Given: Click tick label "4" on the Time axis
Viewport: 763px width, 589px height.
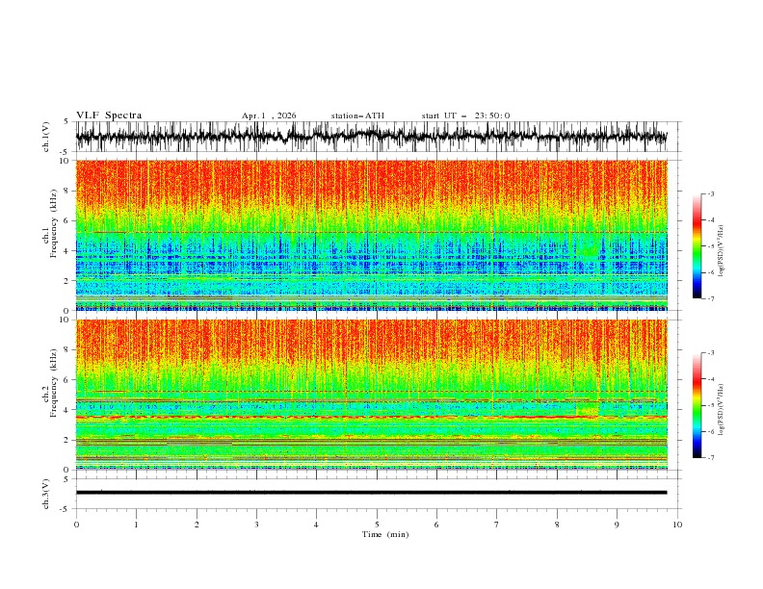Looking at the screenshot, I should point(316,525).
